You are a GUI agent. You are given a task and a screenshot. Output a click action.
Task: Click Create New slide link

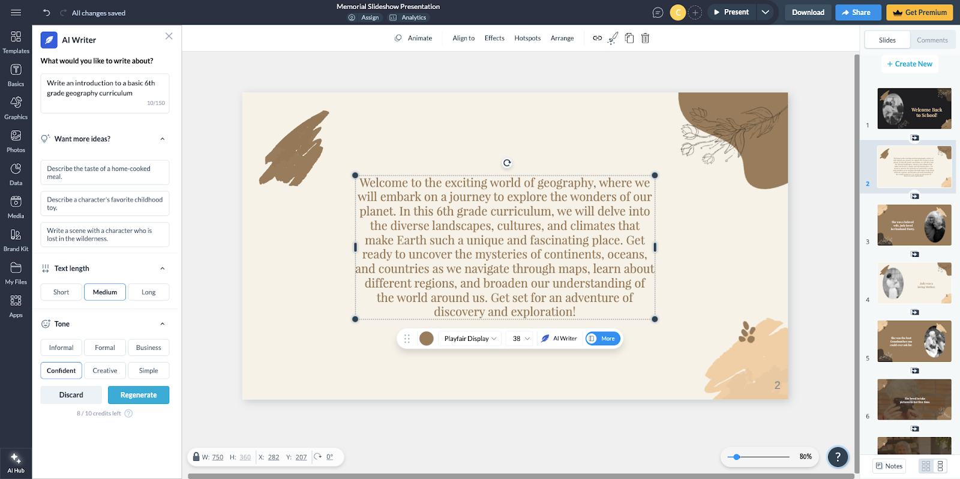tap(910, 64)
